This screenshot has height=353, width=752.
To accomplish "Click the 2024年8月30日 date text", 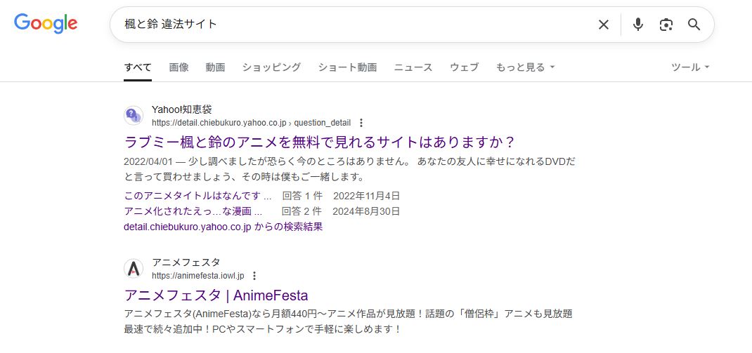I will 366,211.
